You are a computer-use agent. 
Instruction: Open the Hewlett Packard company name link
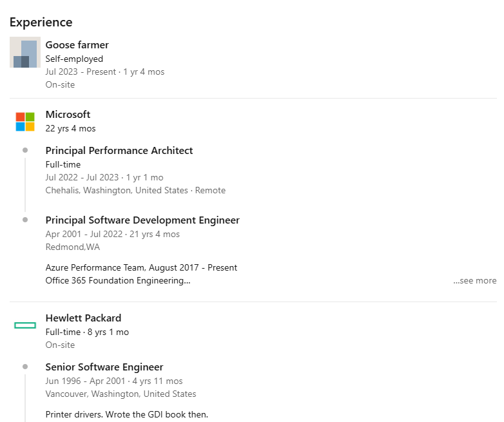tap(83, 318)
